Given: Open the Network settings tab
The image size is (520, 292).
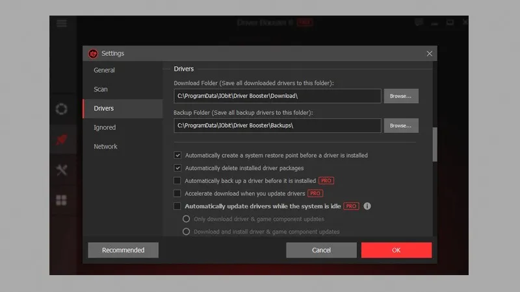Looking at the screenshot, I should (x=123, y=147).
